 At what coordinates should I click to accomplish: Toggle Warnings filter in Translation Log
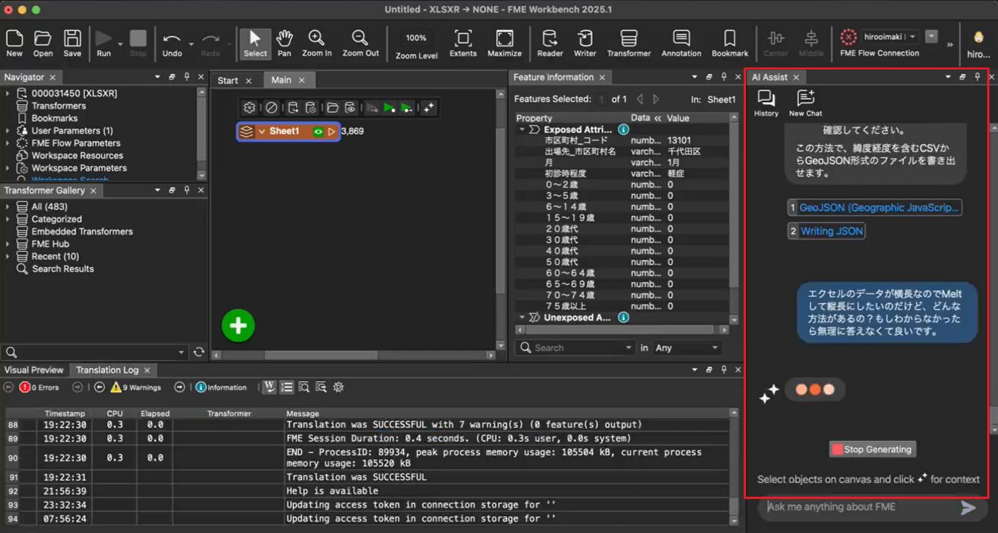pos(136,387)
